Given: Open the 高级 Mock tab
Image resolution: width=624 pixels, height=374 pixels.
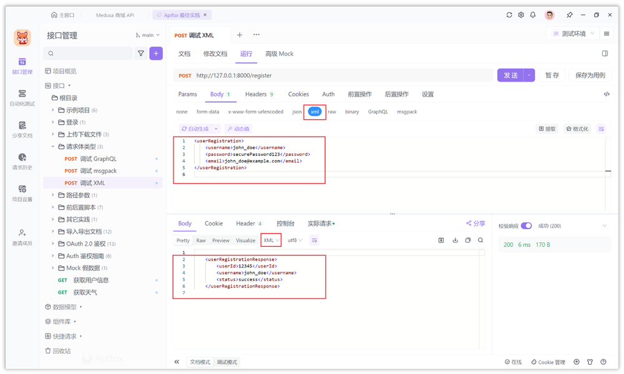Looking at the screenshot, I should coord(279,54).
